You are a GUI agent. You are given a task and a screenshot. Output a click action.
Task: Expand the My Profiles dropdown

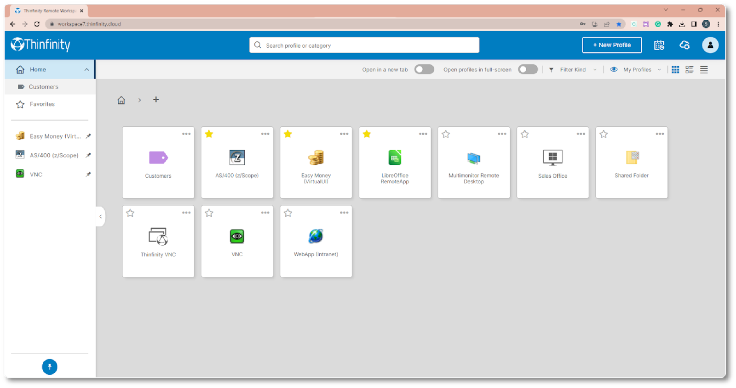coord(637,70)
